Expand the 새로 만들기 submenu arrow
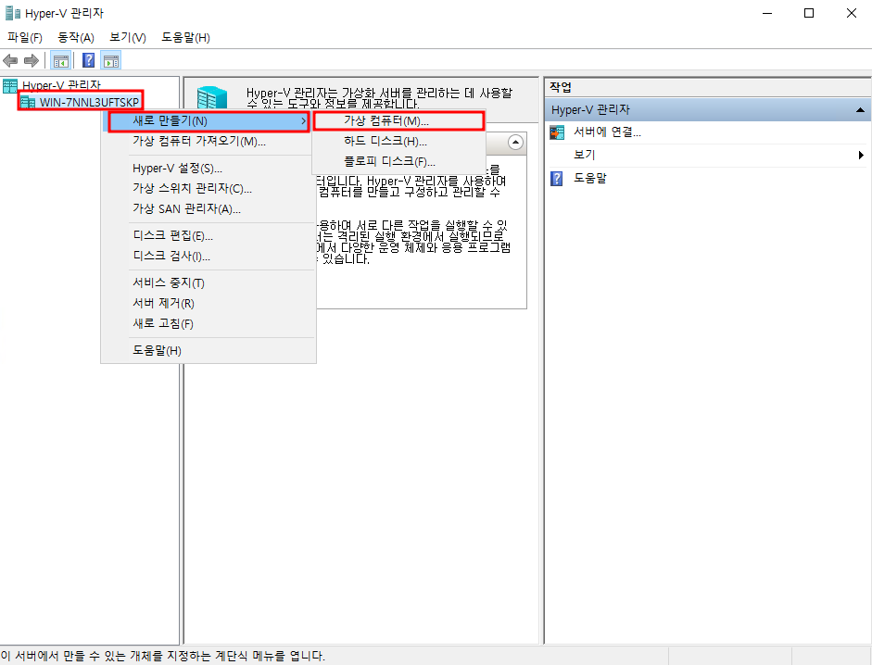The image size is (872, 665). pyautogui.click(x=303, y=120)
